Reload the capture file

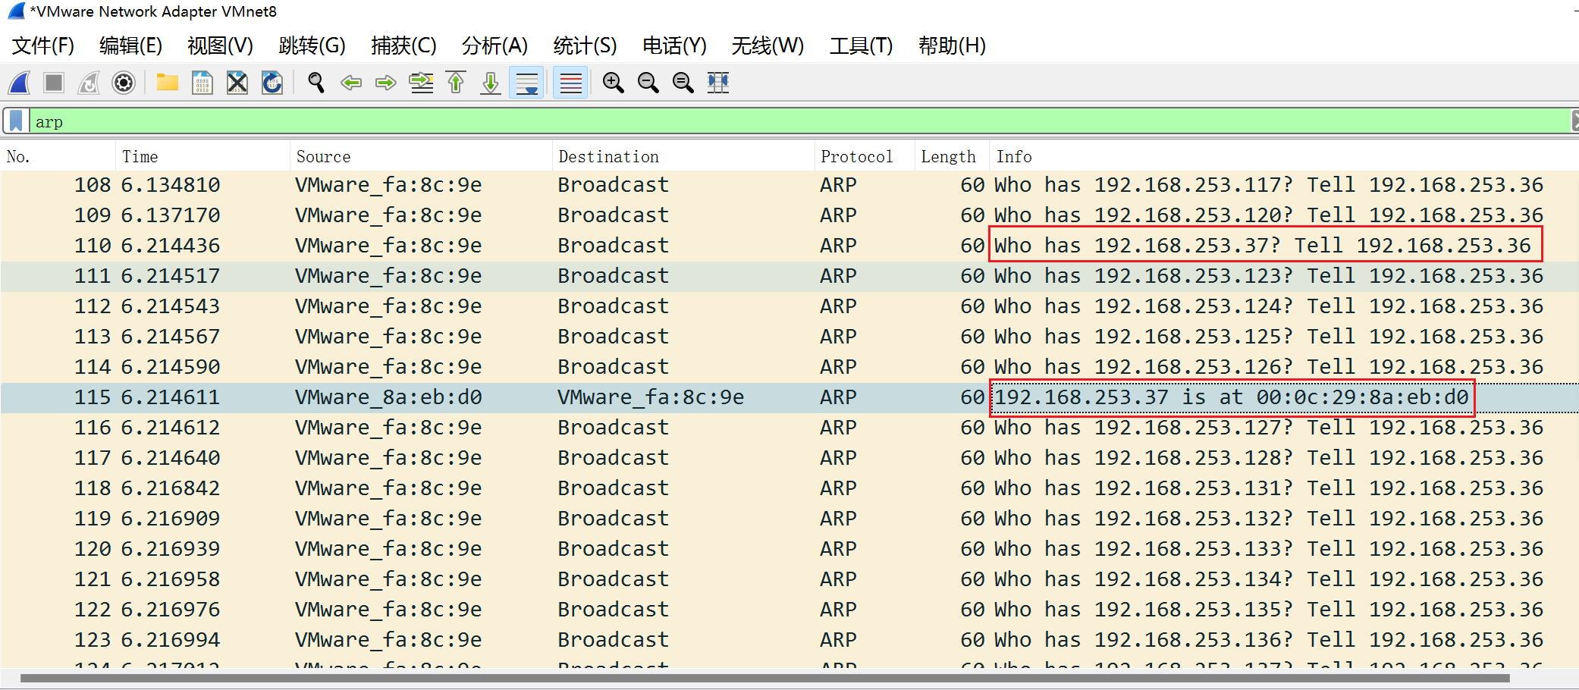(x=272, y=83)
